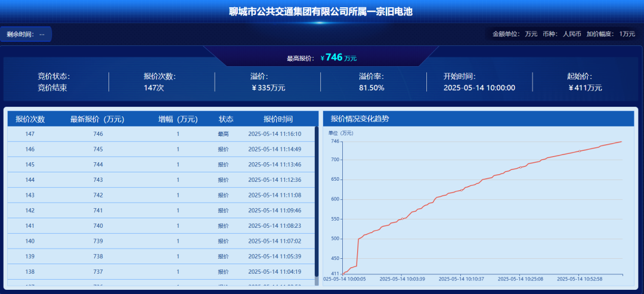Click the chart data marker near 550
This screenshot has width=644, height=294.
pyautogui.click(x=402, y=219)
